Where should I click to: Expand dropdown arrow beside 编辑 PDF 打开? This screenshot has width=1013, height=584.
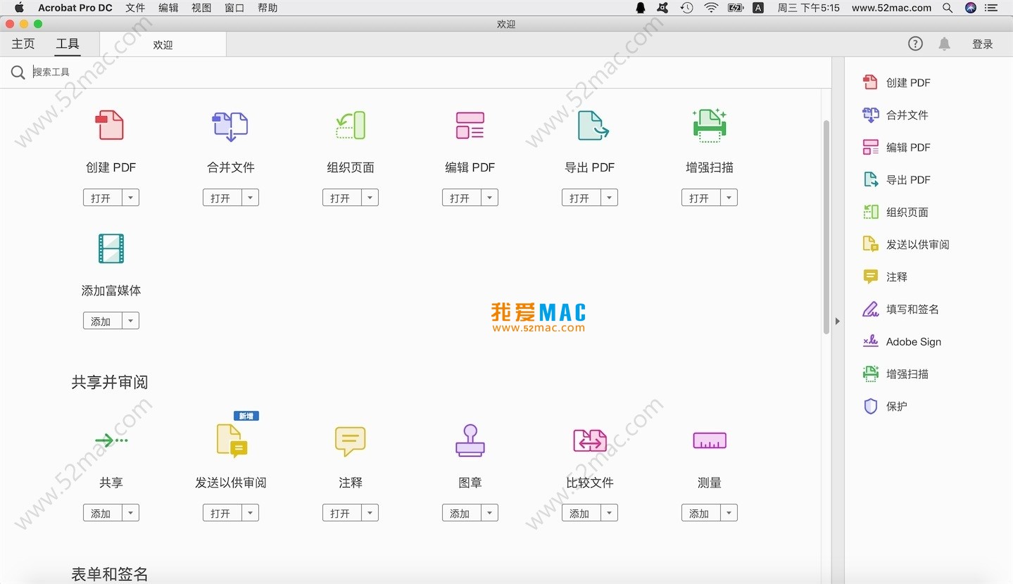point(489,198)
